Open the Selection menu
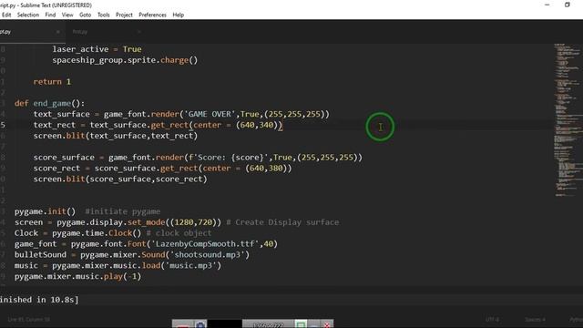 click(x=28, y=15)
